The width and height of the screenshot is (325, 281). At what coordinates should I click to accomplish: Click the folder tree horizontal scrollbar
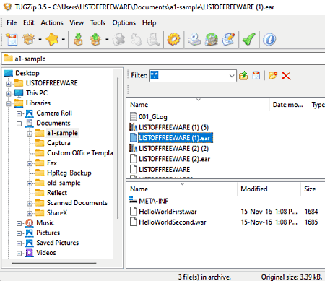pyautogui.click(x=54, y=263)
